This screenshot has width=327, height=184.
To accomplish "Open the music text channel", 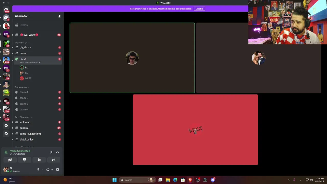I will (38, 53).
